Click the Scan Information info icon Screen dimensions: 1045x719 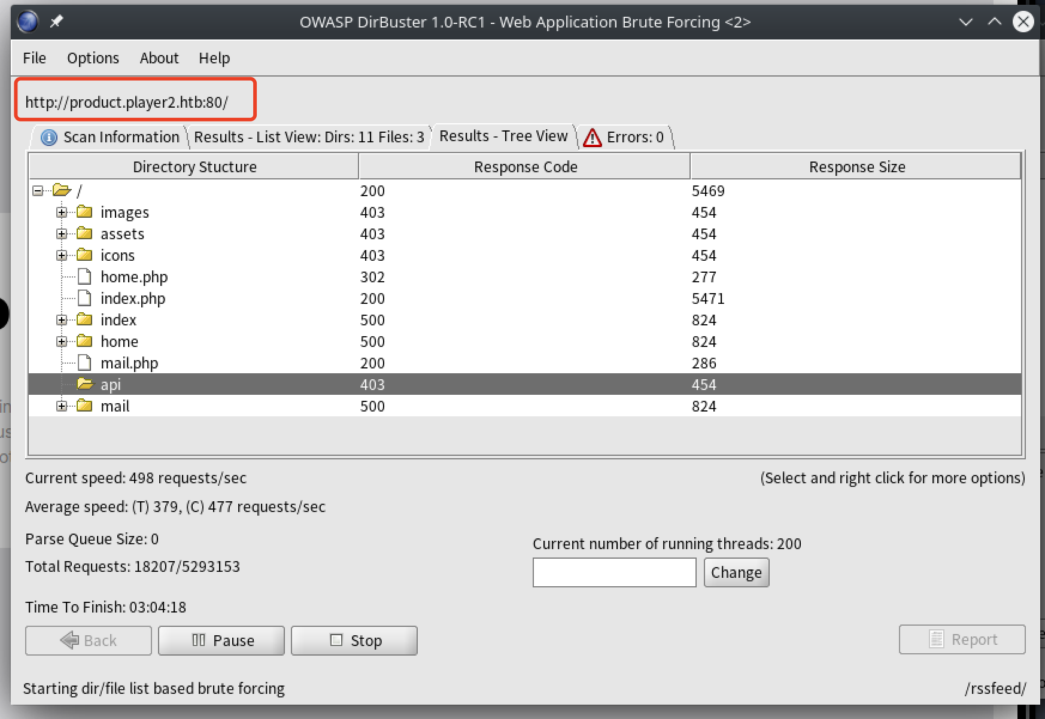coord(48,138)
